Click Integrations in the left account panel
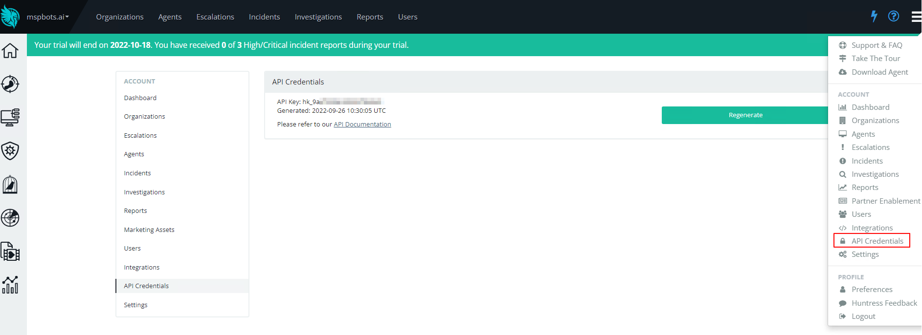The width and height of the screenshot is (922, 335). click(x=142, y=268)
